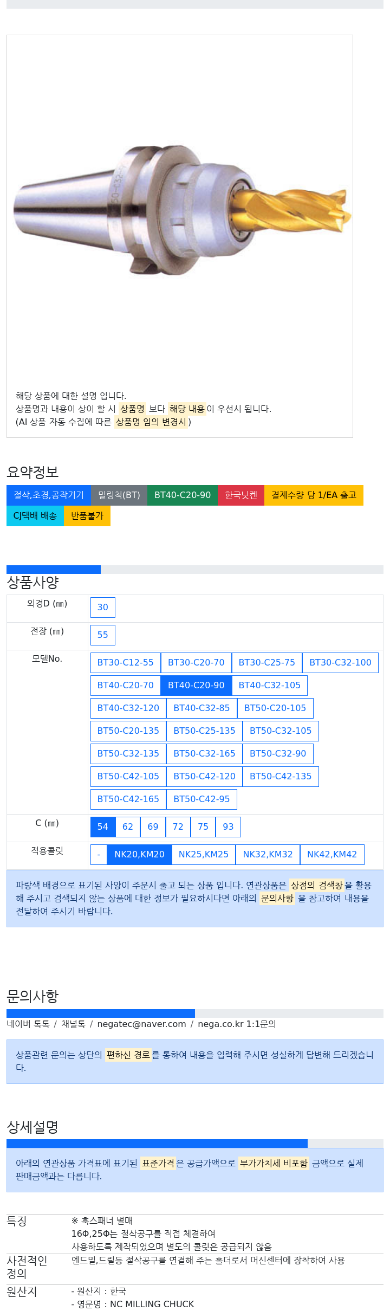Click the CJ택배 배송 tag
390x1311 pixels.
click(35, 516)
